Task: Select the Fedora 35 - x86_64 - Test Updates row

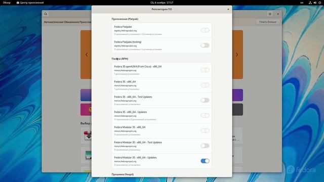Action: tap(161, 101)
